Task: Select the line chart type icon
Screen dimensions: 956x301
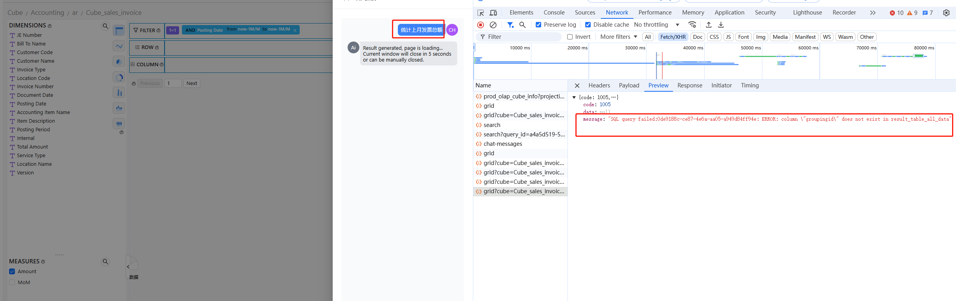Action: [119, 46]
